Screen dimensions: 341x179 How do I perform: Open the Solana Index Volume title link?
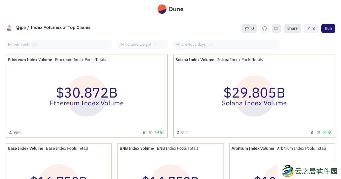tap(195, 60)
